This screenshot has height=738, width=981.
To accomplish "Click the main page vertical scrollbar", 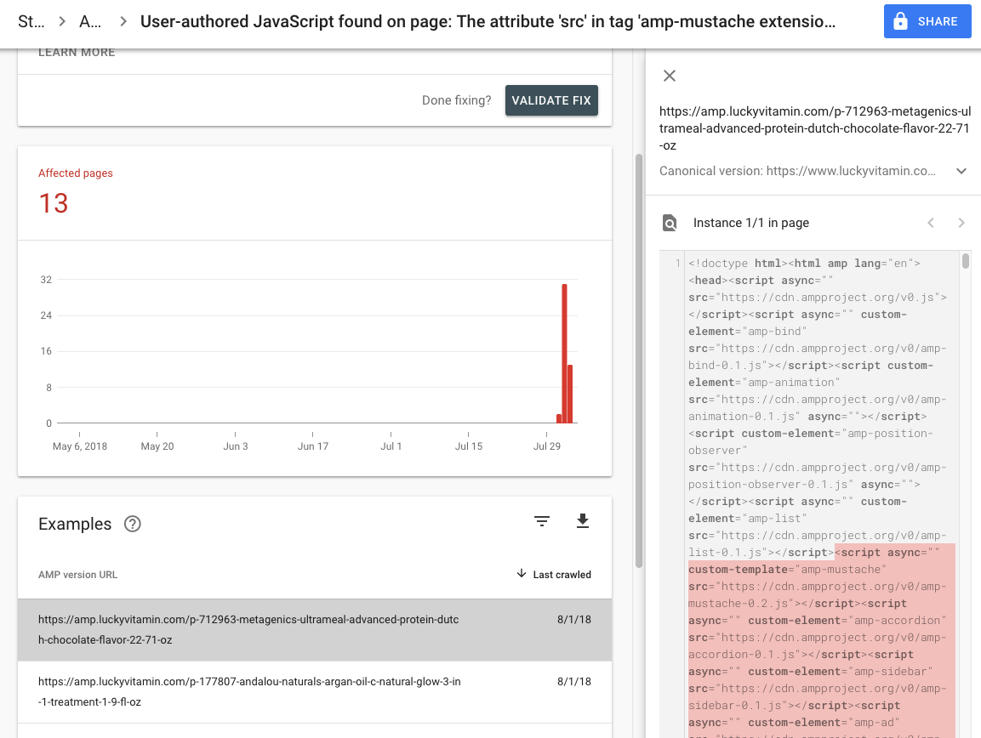I will pyautogui.click(x=639, y=360).
